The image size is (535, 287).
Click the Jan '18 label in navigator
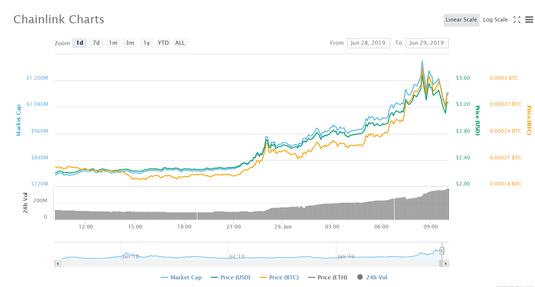point(131,256)
